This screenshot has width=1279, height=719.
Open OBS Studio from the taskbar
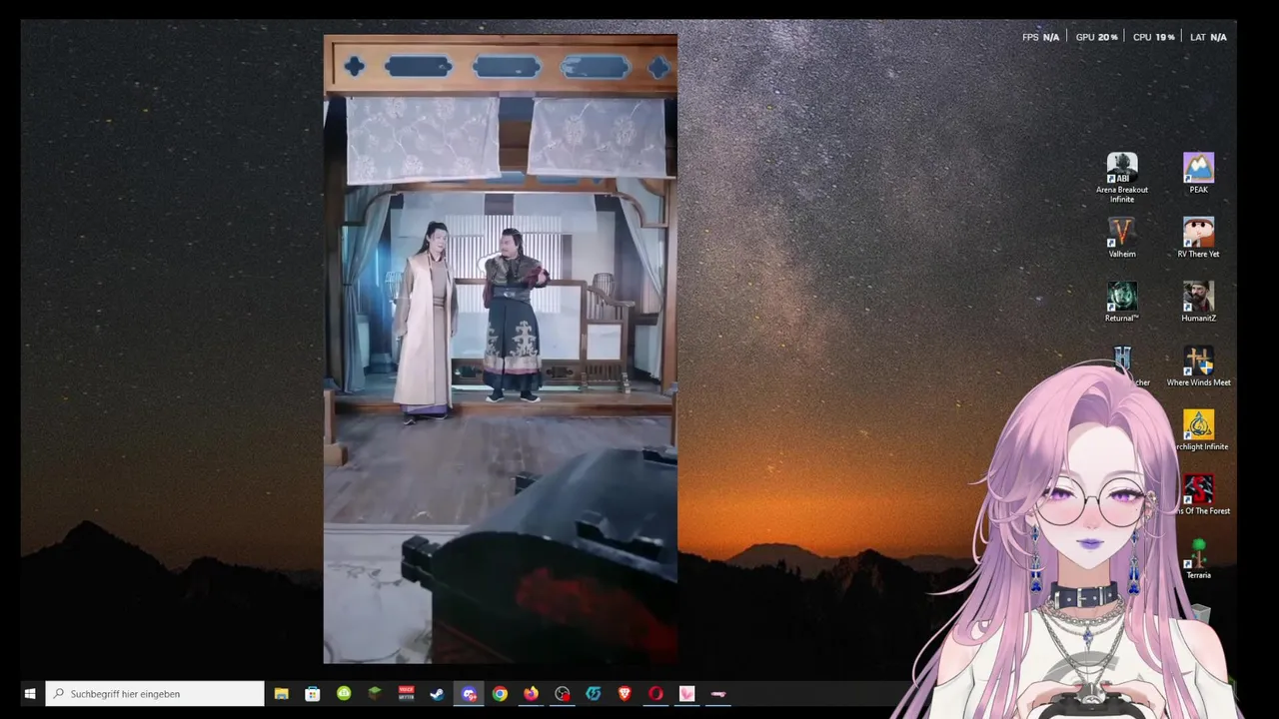[x=563, y=693]
